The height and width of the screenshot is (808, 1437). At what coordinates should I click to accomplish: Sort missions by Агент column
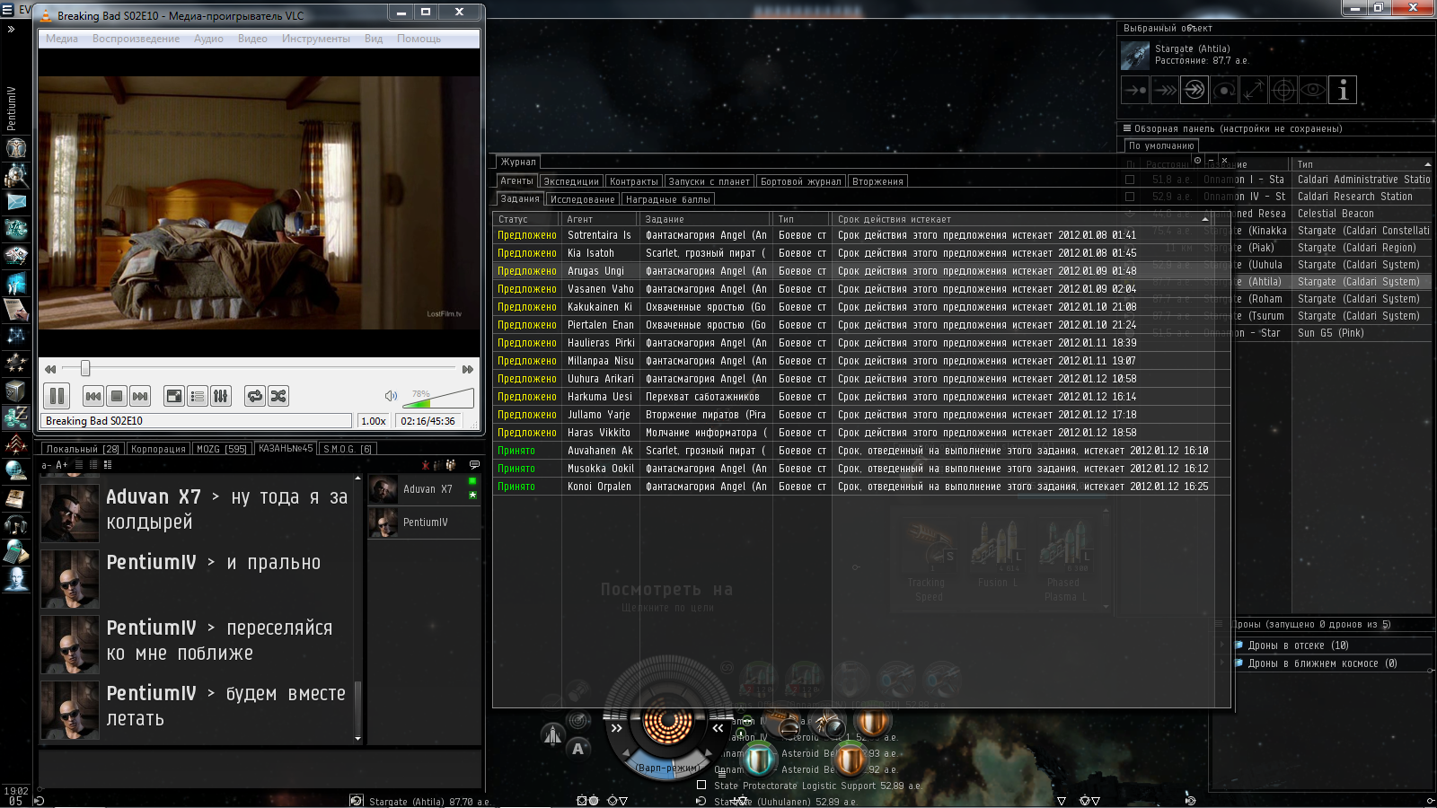click(600, 219)
